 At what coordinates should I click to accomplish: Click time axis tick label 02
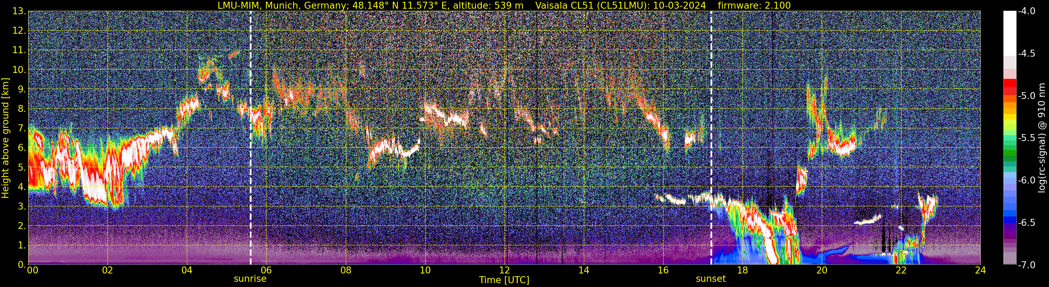(108, 270)
